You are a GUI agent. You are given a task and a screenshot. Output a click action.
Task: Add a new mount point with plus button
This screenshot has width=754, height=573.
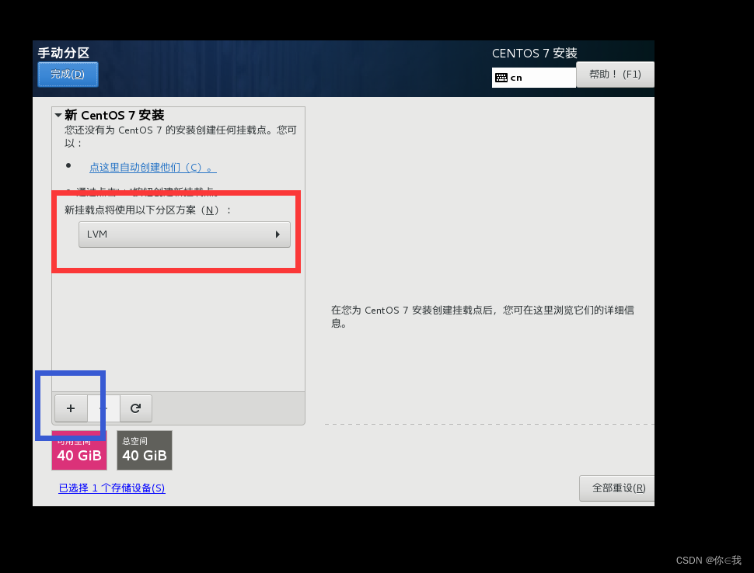(x=71, y=408)
